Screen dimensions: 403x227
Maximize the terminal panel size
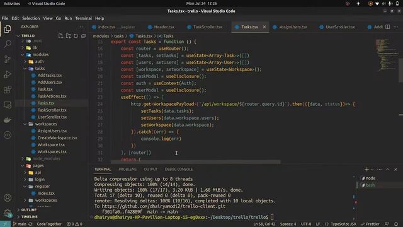pyautogui.click(x=388, y=169)
